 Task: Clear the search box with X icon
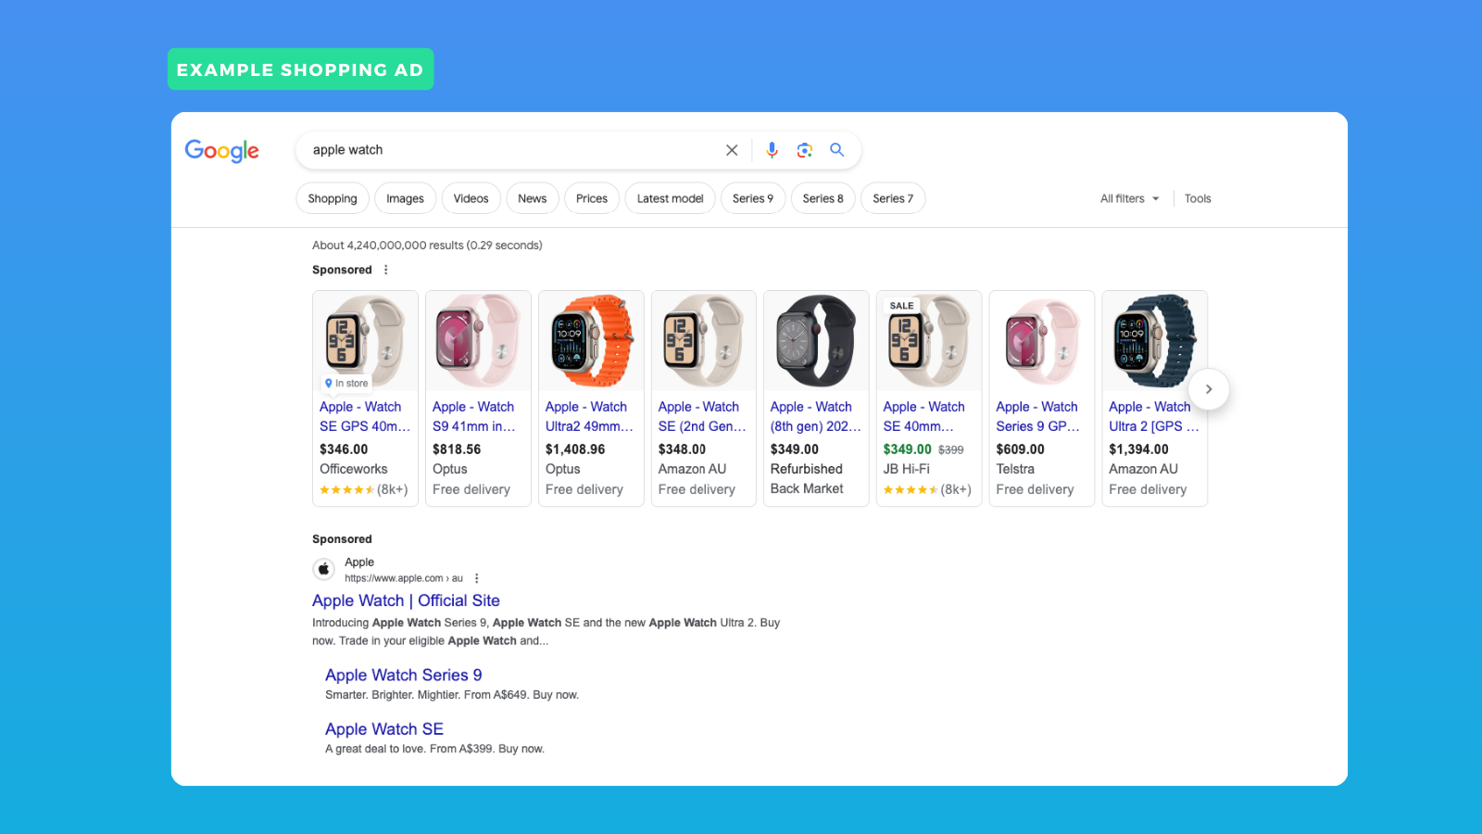732,150
